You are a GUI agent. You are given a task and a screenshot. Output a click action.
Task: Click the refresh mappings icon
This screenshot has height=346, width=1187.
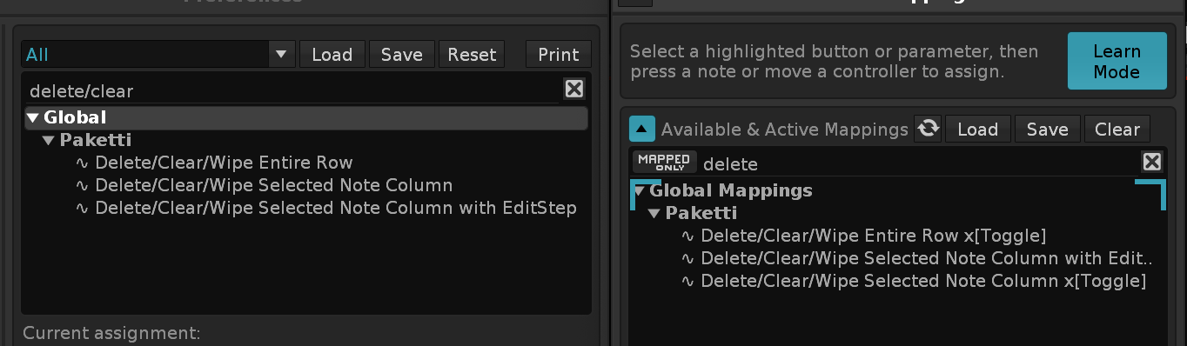tap(929, 129)
